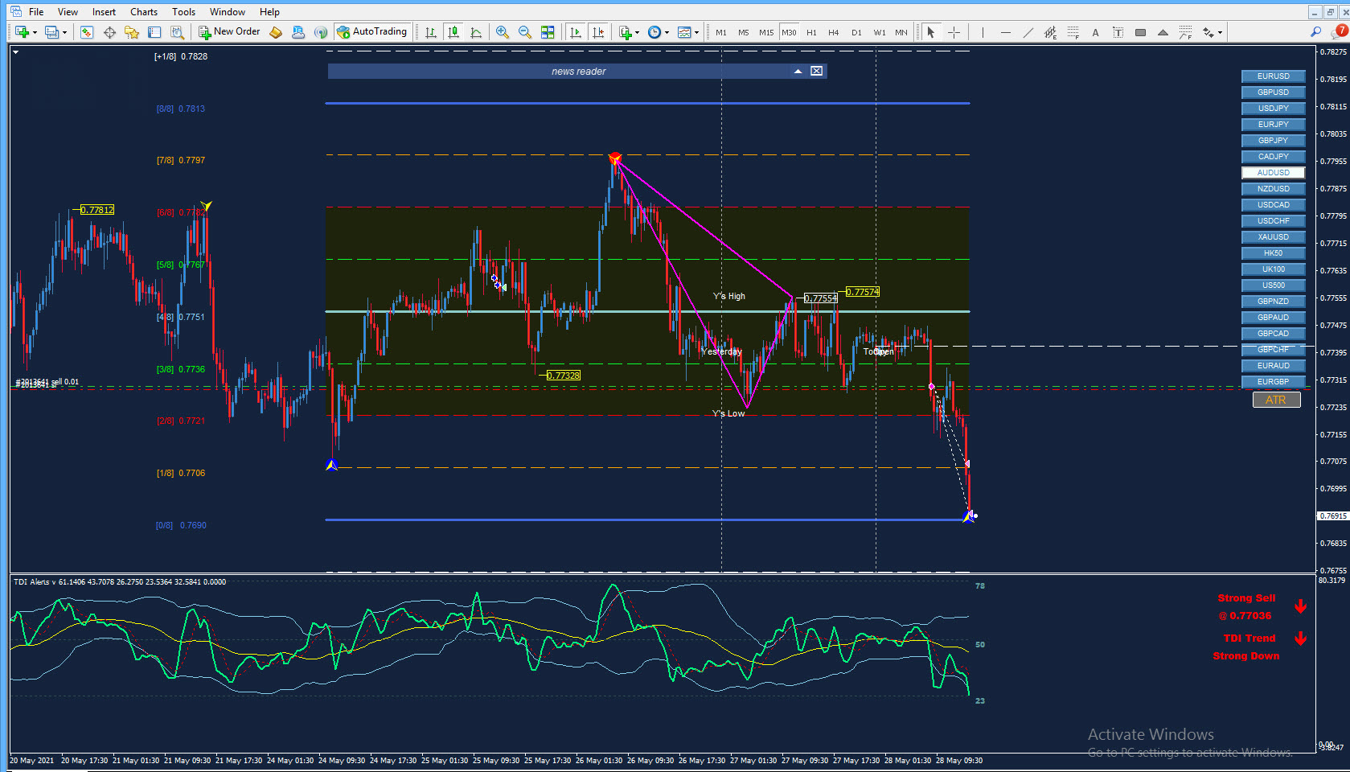Click the Zoom Out magnifier icon
The width and height of the screenshot is (1350, 772).
click(525, 32)
